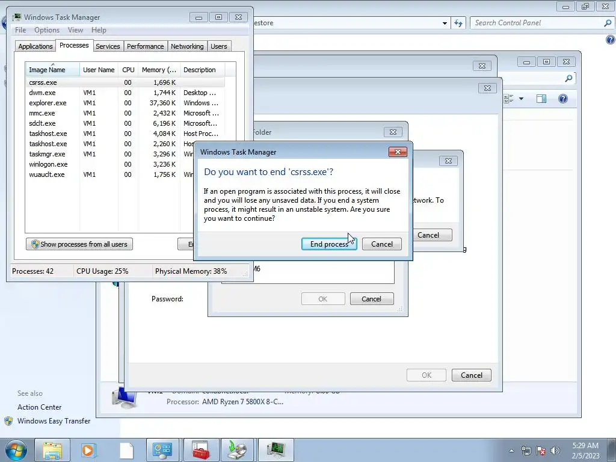
Task: Toggle the preview pane icon
Action: (541, 99)
